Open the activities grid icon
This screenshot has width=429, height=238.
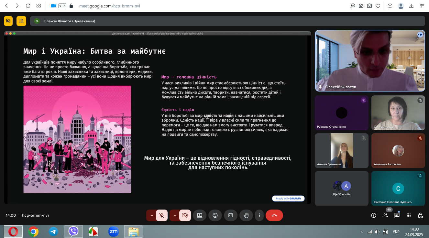(x=409, y=215)
